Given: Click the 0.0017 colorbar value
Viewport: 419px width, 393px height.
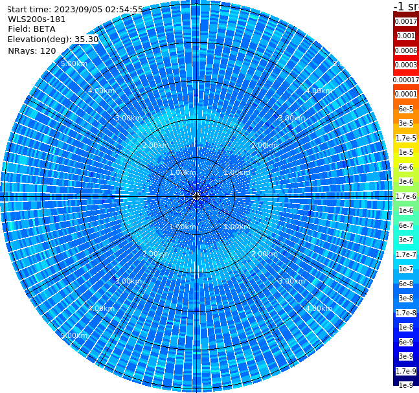Looking at the screenshot, I should point(406,21).
